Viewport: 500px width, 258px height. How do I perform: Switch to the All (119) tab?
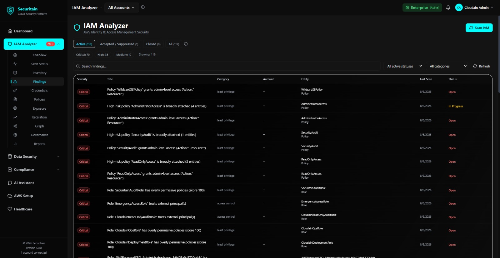174,44
